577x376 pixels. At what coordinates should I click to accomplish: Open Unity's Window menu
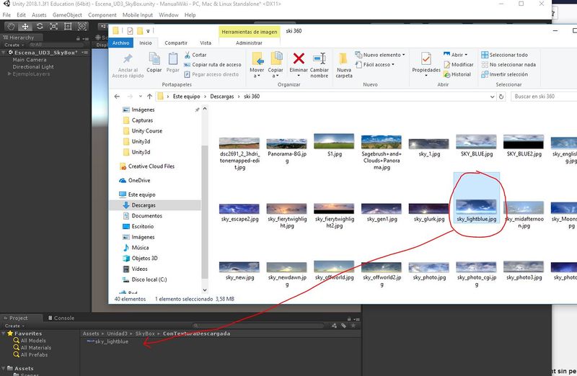pyautogui.click(x=169, y=15)
